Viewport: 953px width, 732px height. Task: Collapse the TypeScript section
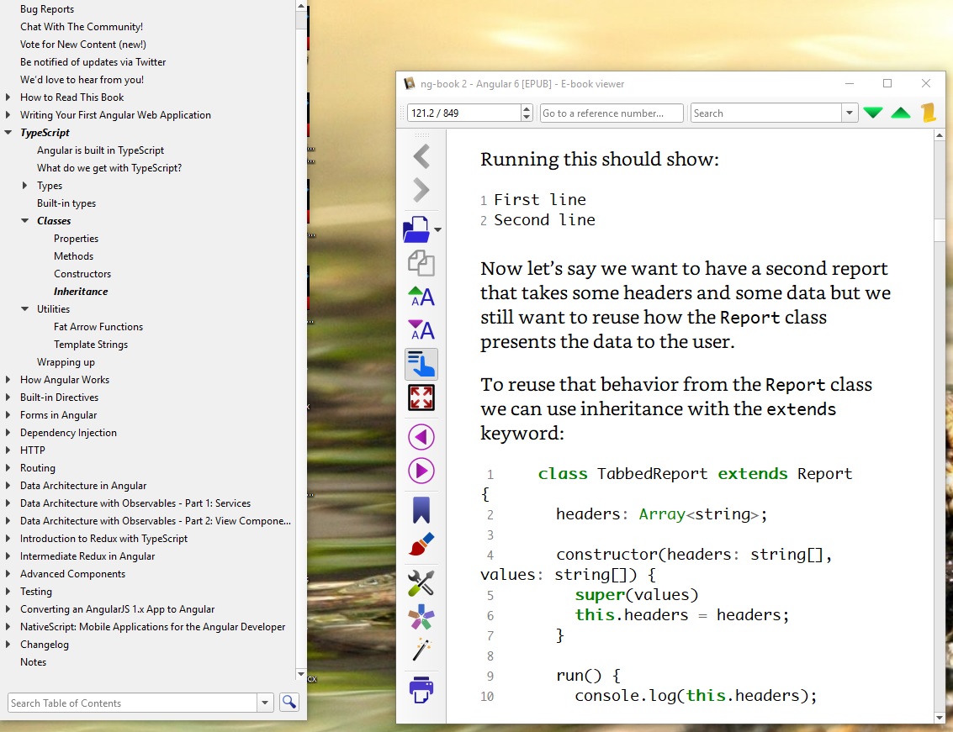point(8,133)
